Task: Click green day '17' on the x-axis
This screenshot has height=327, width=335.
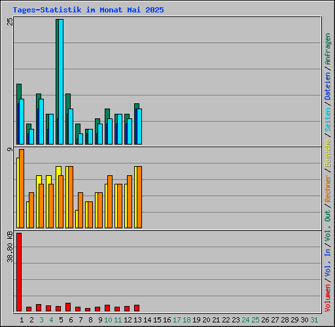Action: coord(177,320)
